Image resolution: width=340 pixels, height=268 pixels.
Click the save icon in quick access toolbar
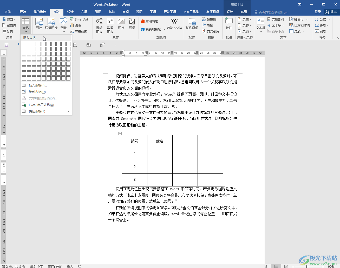pyautogui.click(x=6, y=45)
